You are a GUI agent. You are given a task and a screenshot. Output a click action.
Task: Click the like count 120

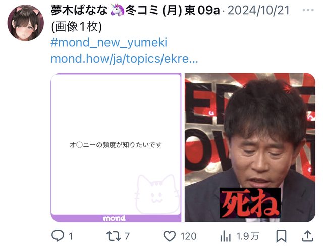(x=188, y=236)
